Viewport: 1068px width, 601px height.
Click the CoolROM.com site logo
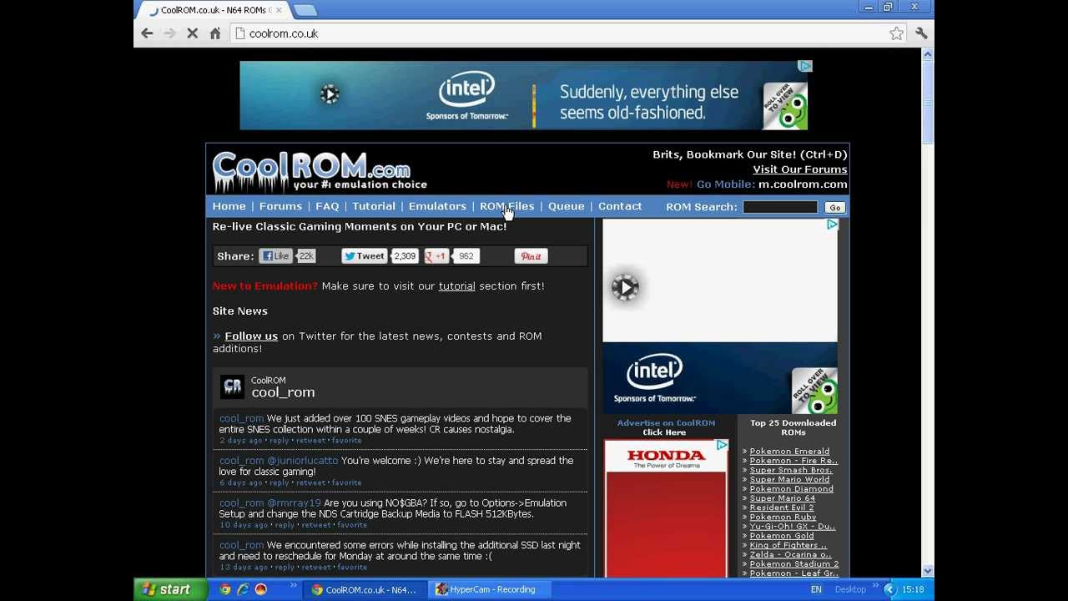pos(320,171)
